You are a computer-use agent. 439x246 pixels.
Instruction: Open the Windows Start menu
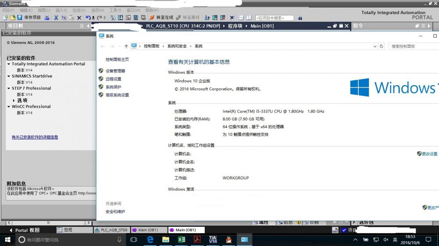[x=8, y=239]
